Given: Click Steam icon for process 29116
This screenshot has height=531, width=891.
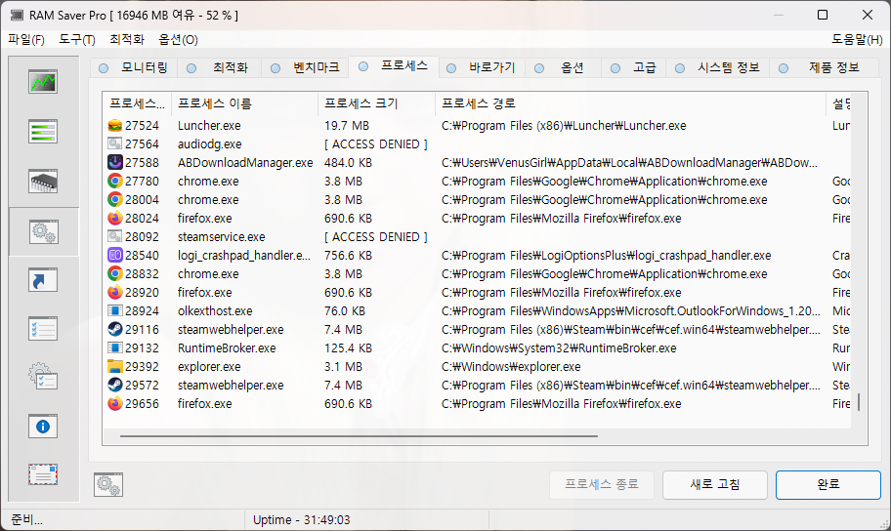Looking at the screenshot, I should click(x=114, y=329).
